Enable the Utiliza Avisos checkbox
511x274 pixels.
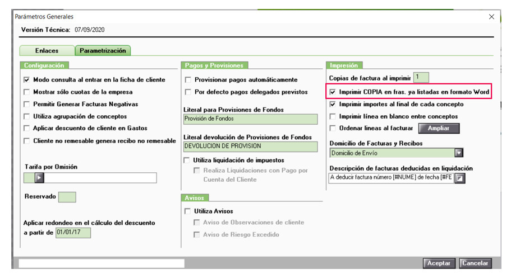[187, 211]
